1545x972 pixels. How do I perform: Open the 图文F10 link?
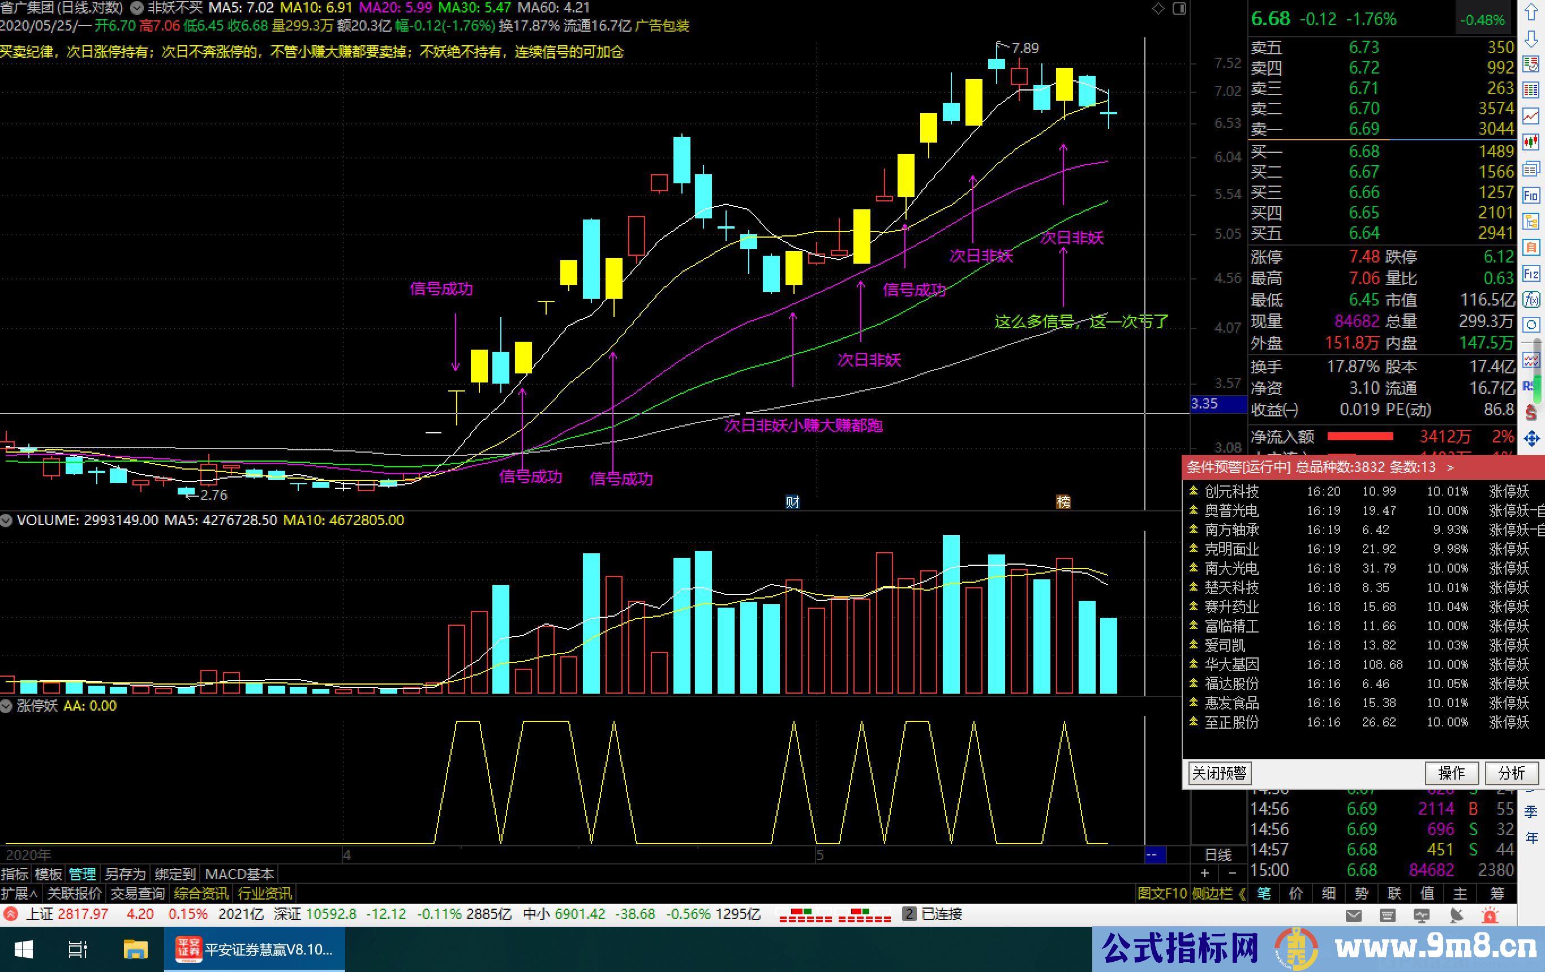click(1162, 894)
